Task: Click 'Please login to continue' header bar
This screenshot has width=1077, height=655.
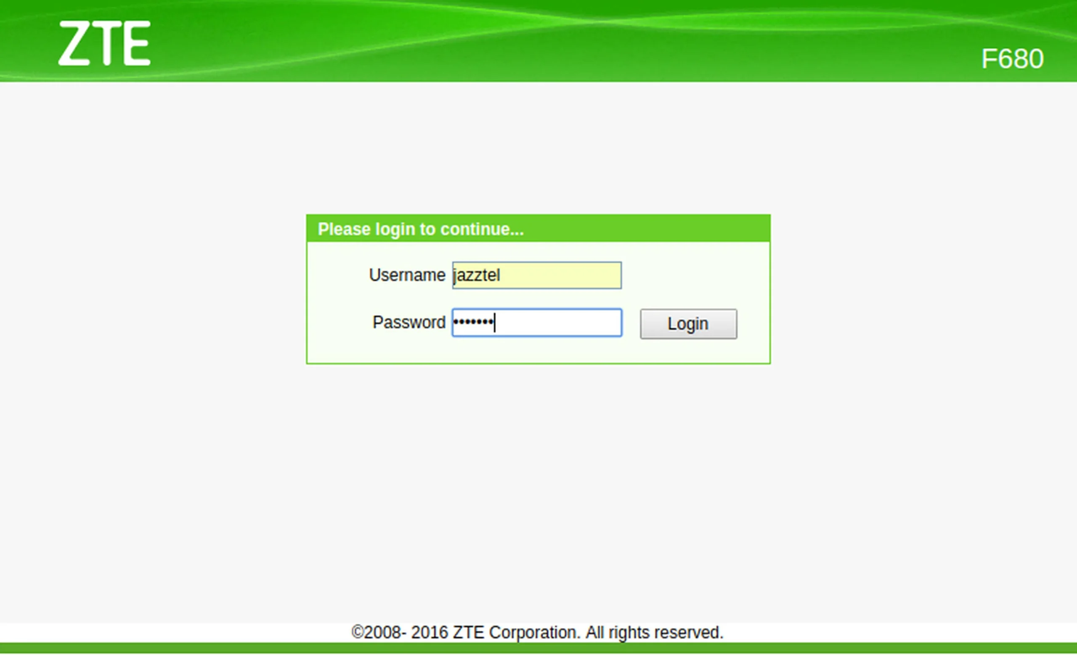Action: 538,228
